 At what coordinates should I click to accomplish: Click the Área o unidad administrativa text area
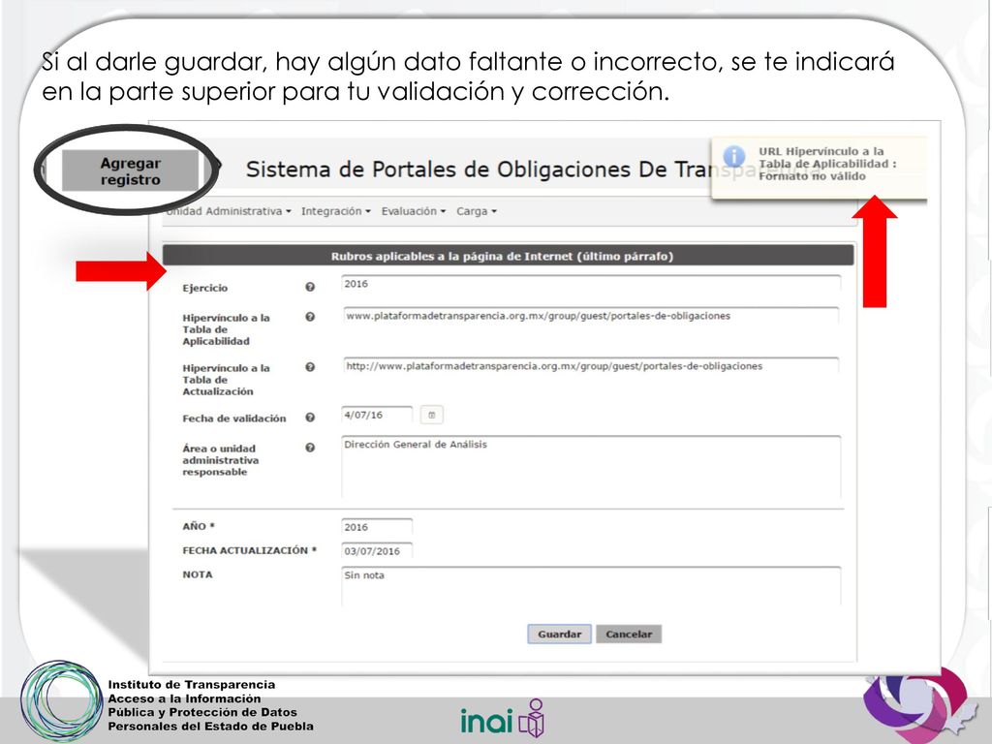click(x=591, y=467)
